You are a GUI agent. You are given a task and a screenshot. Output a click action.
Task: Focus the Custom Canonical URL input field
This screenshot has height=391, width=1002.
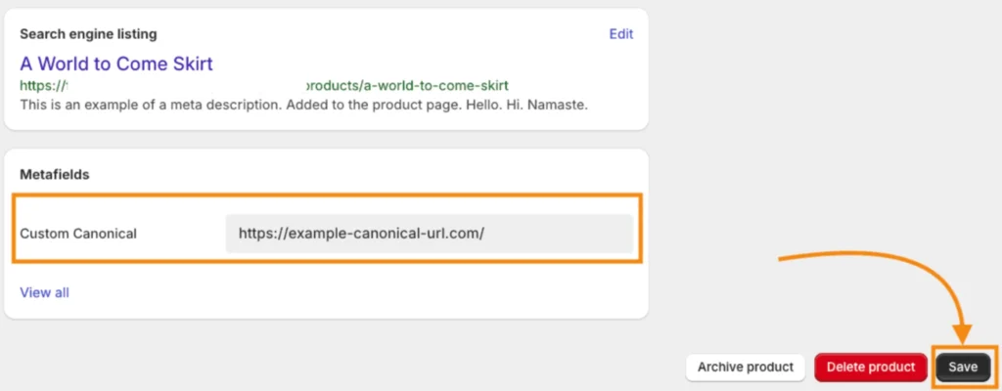click(429, 234)
